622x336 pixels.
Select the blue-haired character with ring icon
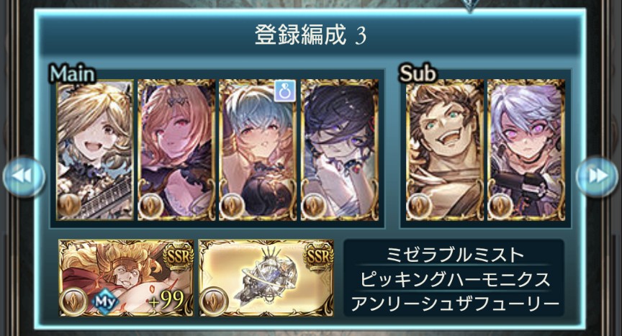tap(258, 150)
